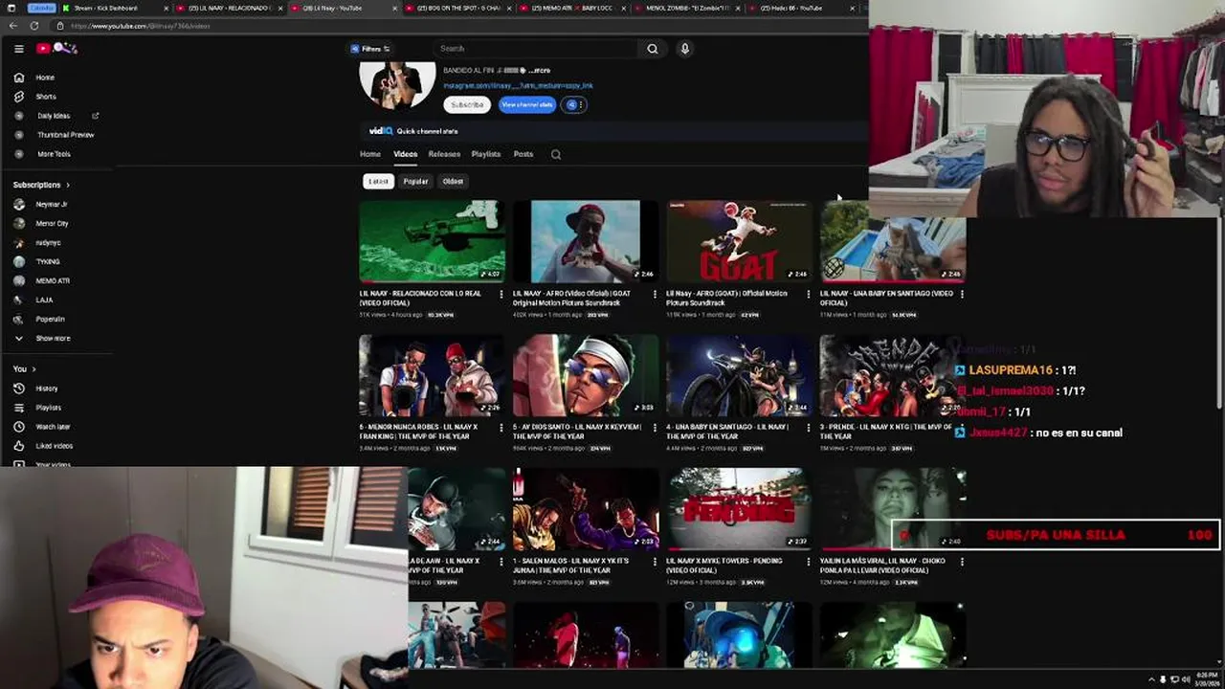Switch to Stream - Kick Dashboard browser tab
The height and width of the screenshot is (689, 1225).
click(x=113, y=8)
